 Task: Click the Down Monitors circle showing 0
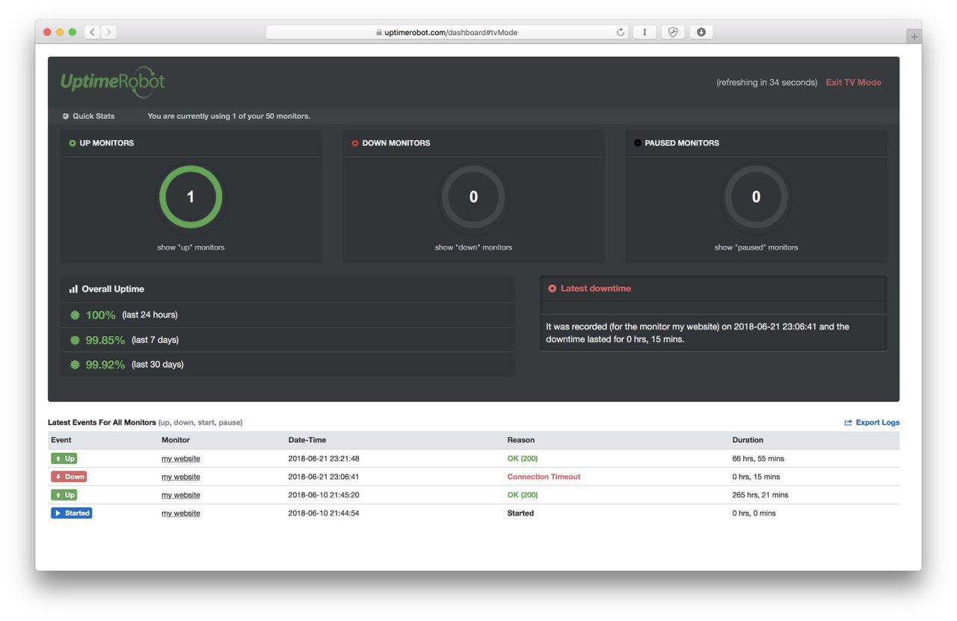[x=473, y=197]
